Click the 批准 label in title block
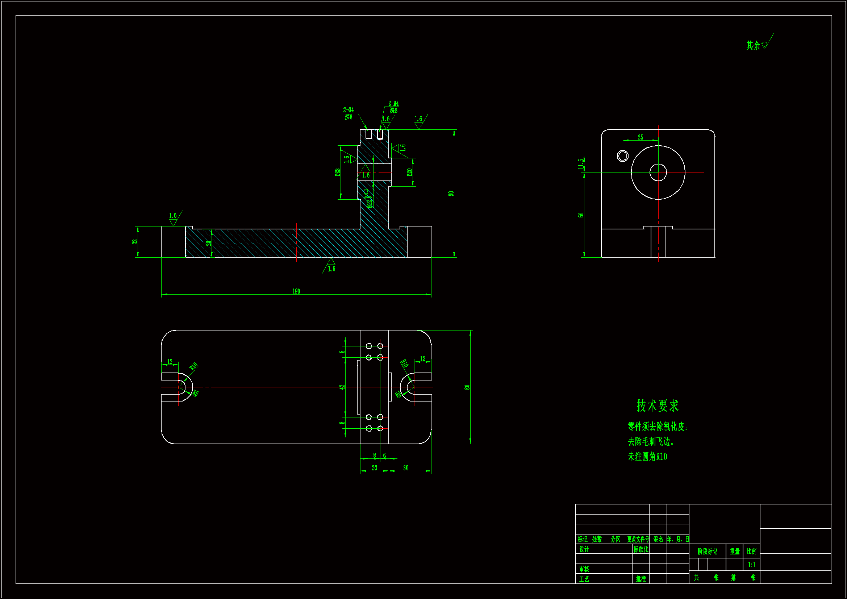Image resolution: width=847 pixels, height=599 pixels. point(641,579)
